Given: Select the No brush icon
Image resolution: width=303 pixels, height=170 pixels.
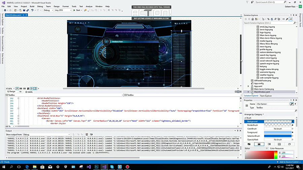Looking at the screenshot, I should coord(249,144).
